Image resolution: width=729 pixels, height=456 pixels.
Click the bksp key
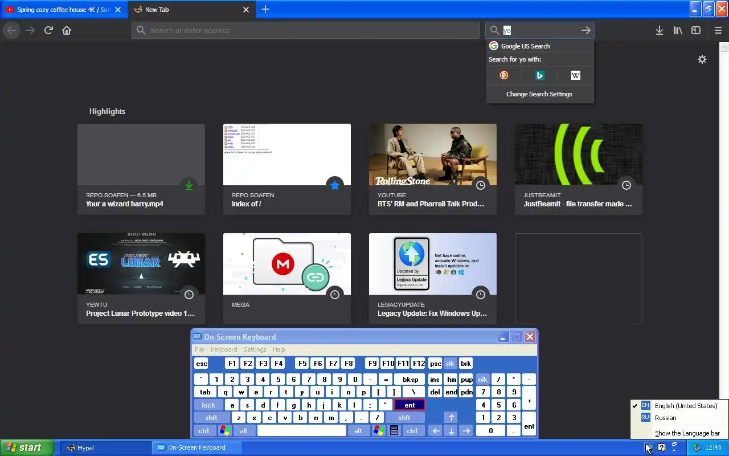pyautogui.click(x=410, y=379)
